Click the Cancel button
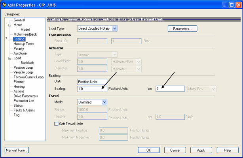This screenshot has width=243, height=158. [175, 150]
